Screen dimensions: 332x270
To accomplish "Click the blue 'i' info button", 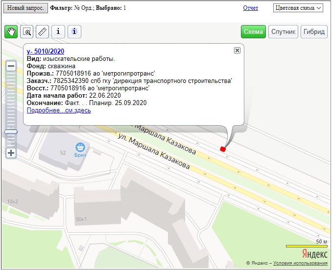I will (x=74, y=32).
